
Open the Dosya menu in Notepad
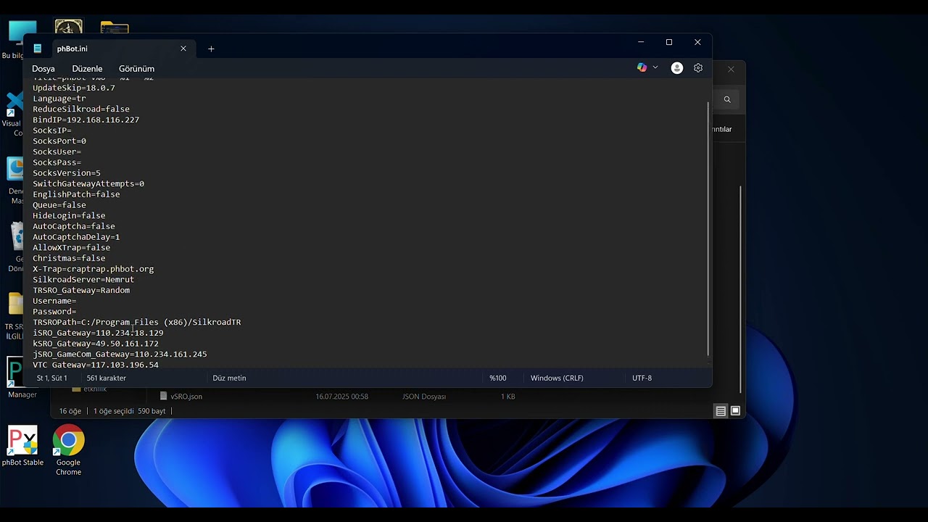[43, 69]
